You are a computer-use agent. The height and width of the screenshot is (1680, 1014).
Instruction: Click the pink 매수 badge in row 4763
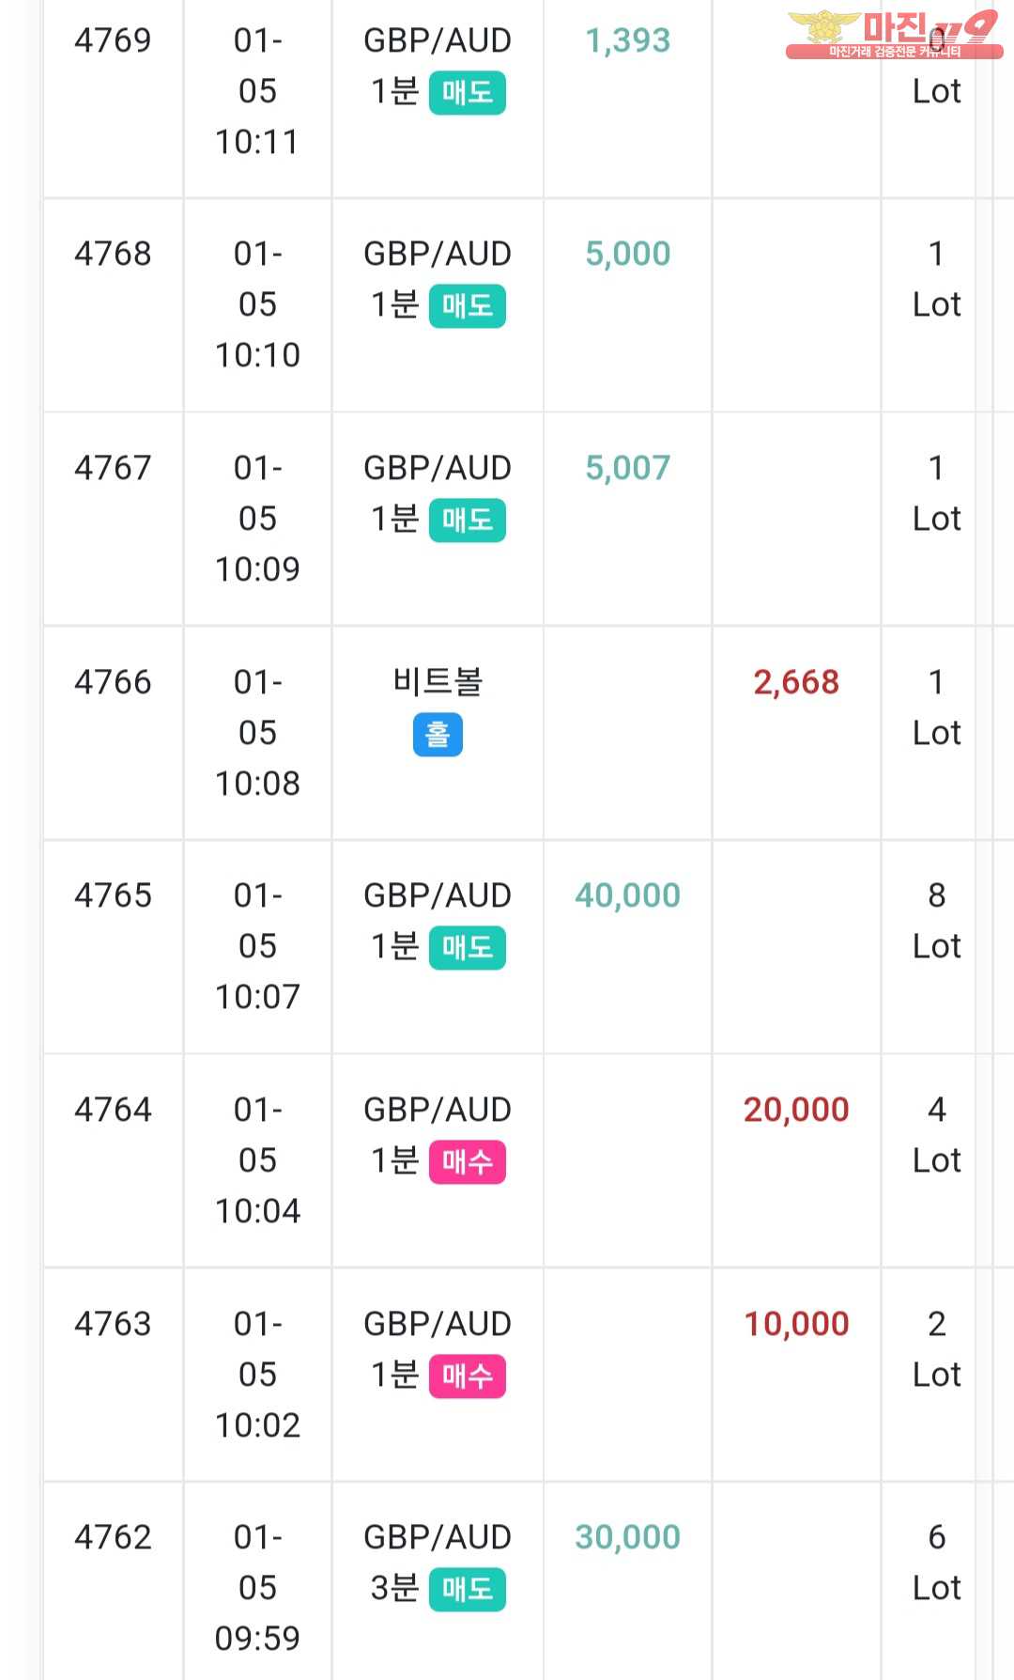pyautogui.click(x=467, y=1377)
